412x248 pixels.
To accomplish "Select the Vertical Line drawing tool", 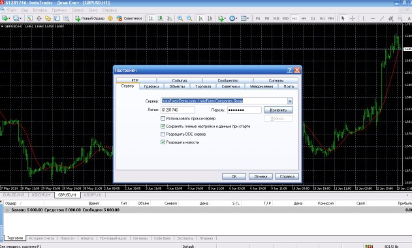I will pos(364,18).
